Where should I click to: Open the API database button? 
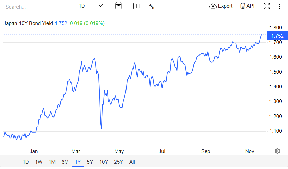(x=247, y=6)
